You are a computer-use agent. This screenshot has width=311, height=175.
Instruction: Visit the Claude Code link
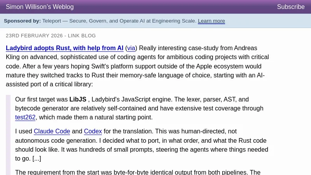52,131
